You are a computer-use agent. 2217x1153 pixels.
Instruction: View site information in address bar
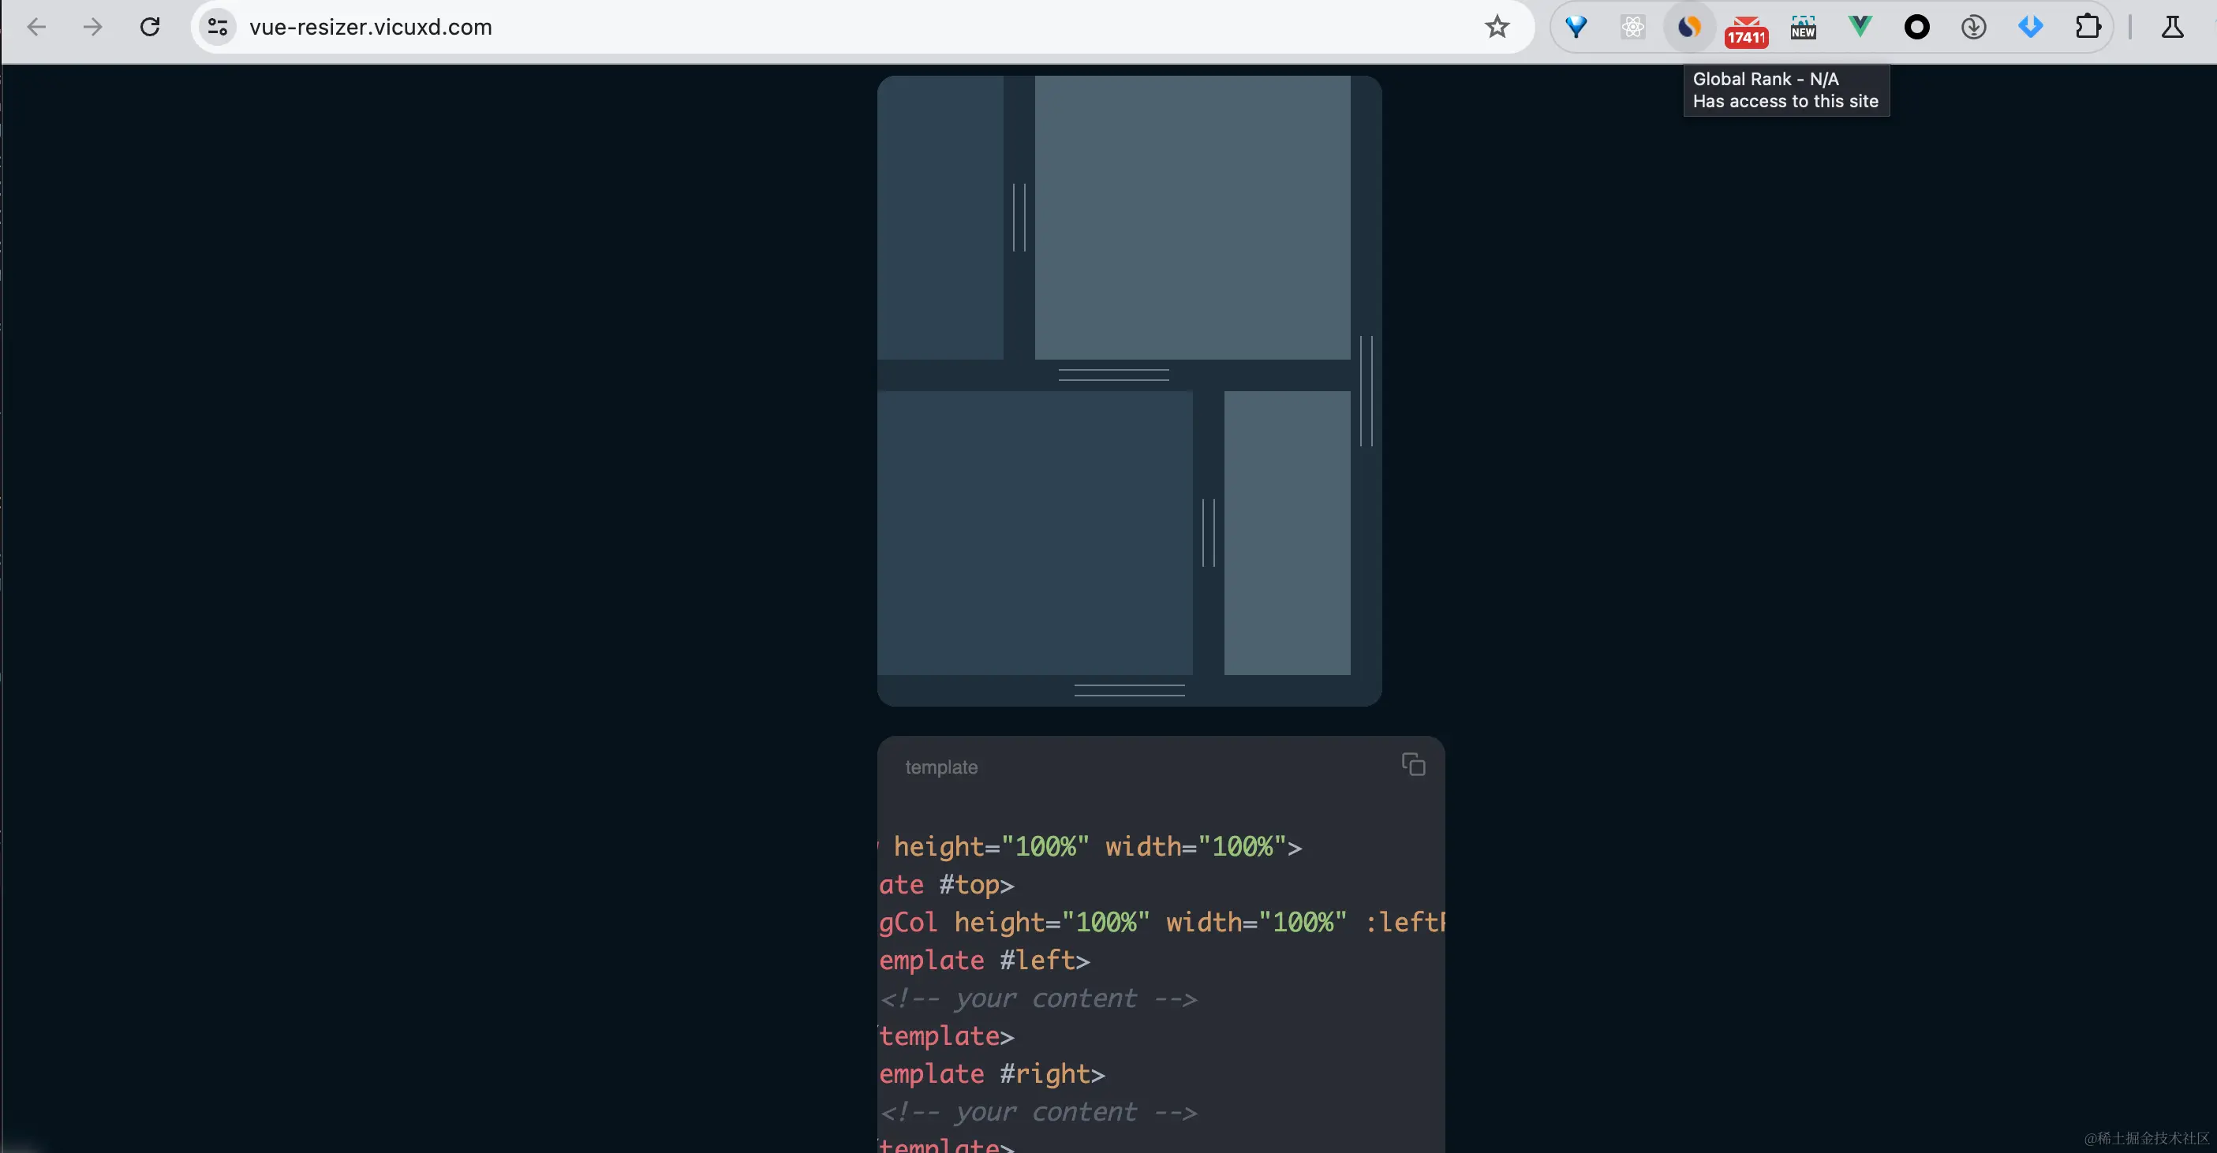click(218, 28)
